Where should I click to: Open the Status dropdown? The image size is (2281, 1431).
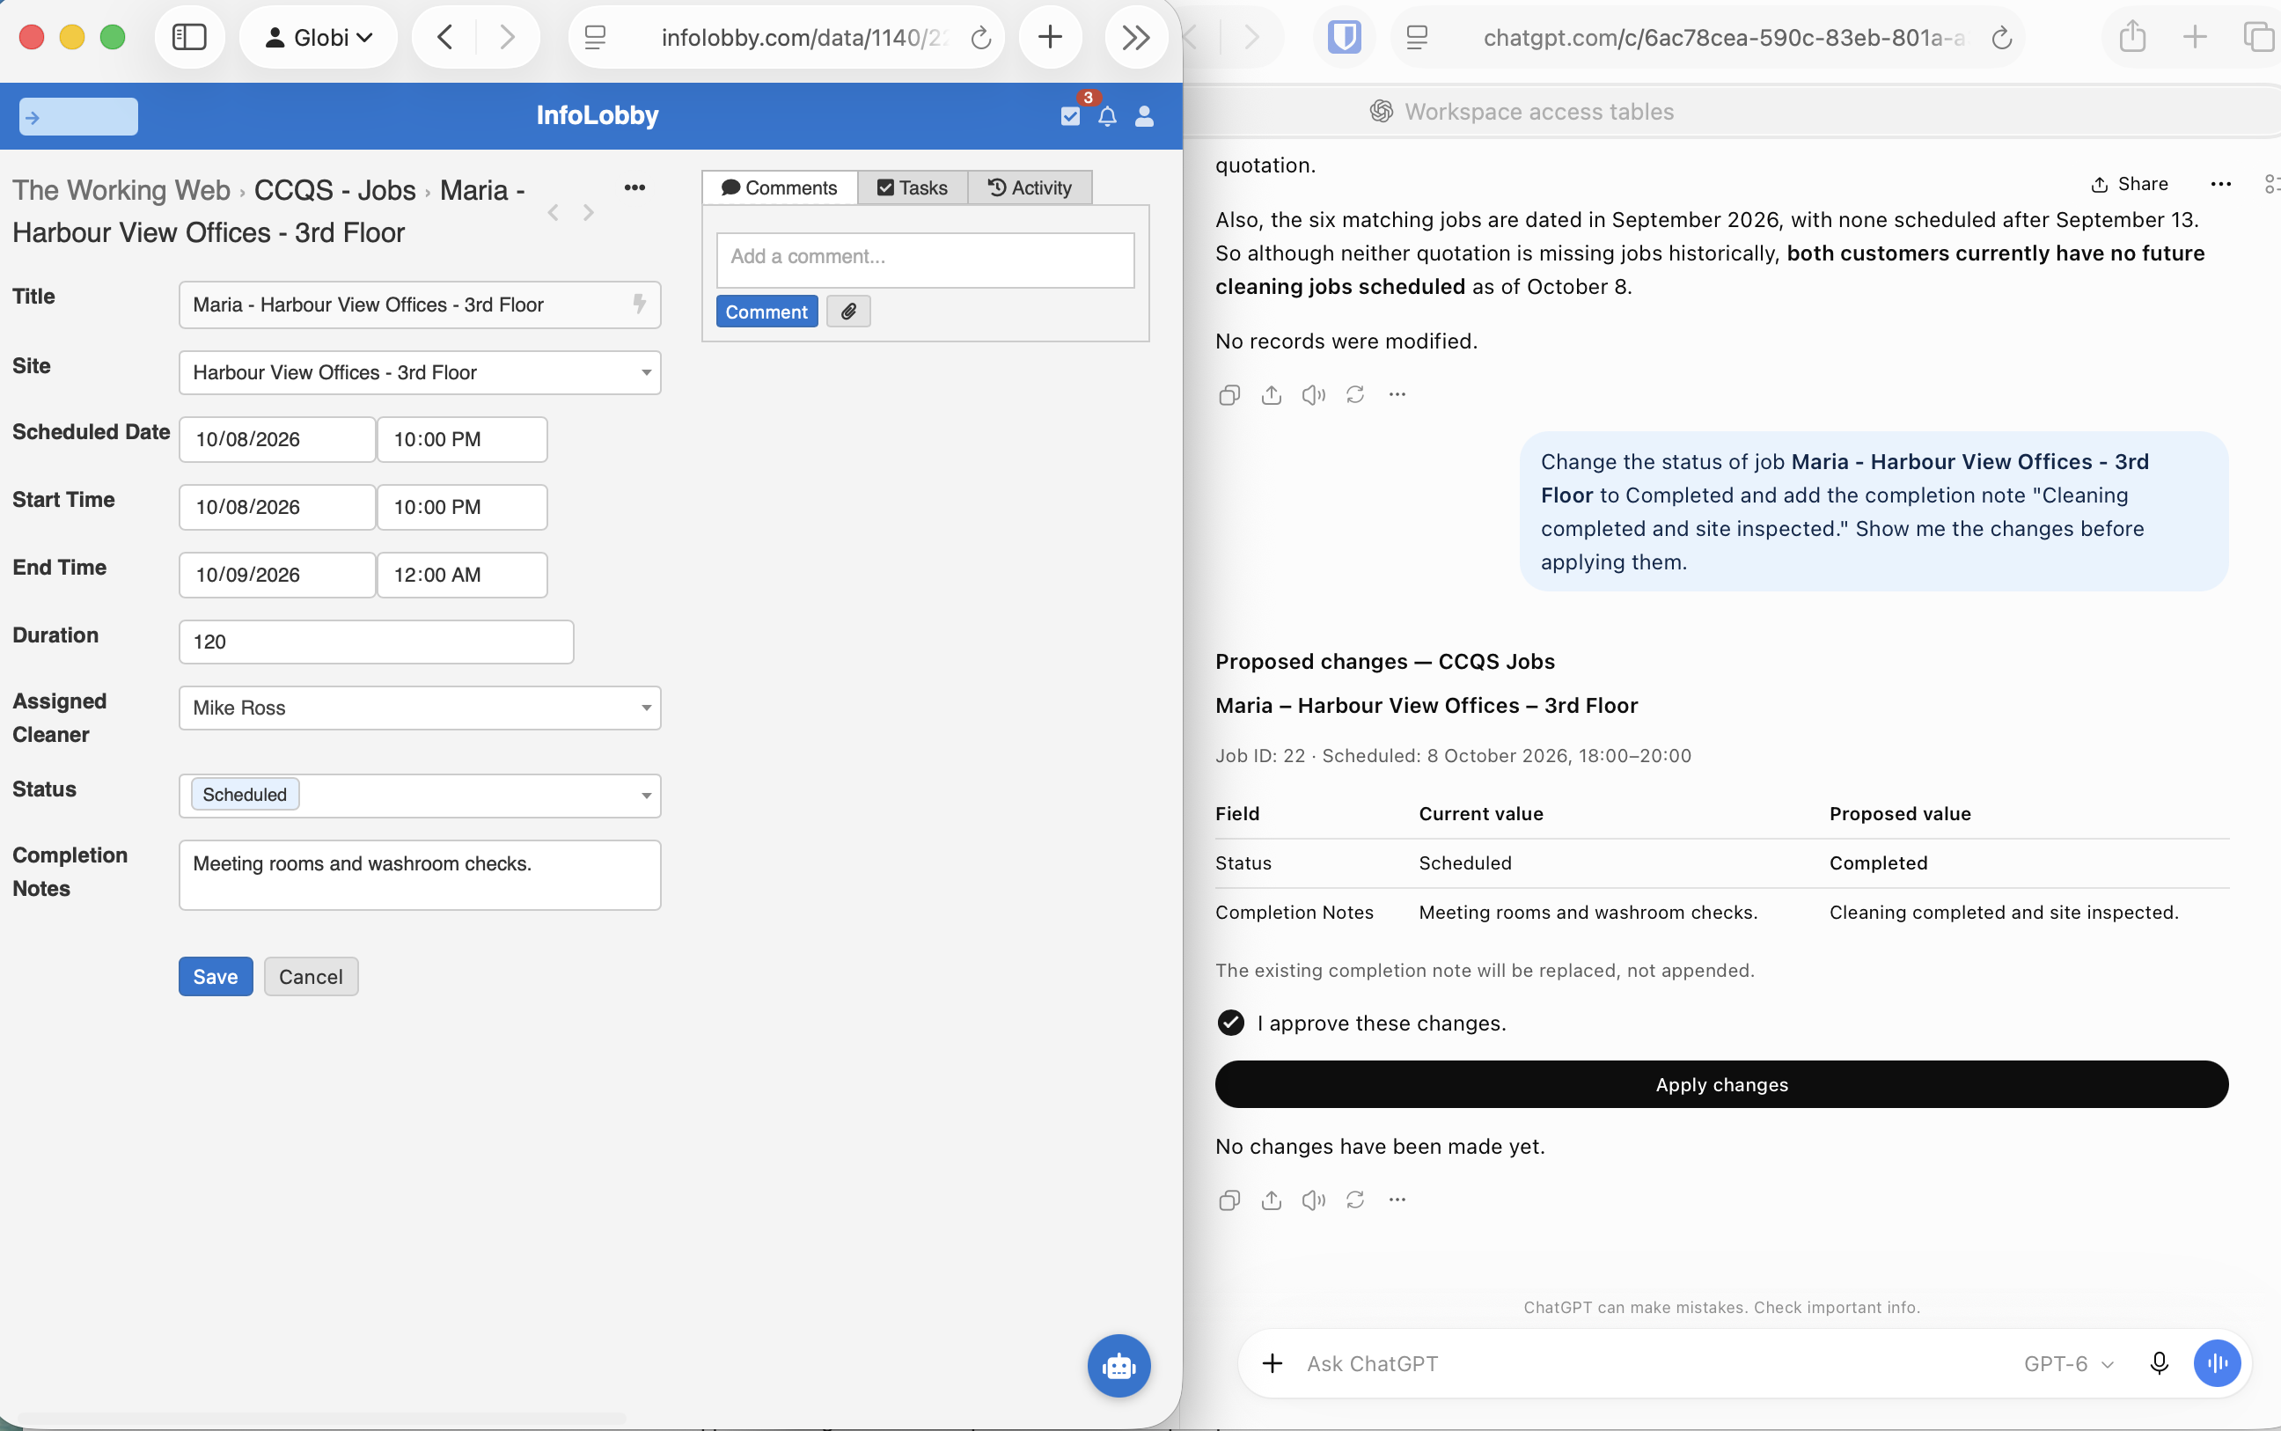(420, 795)
